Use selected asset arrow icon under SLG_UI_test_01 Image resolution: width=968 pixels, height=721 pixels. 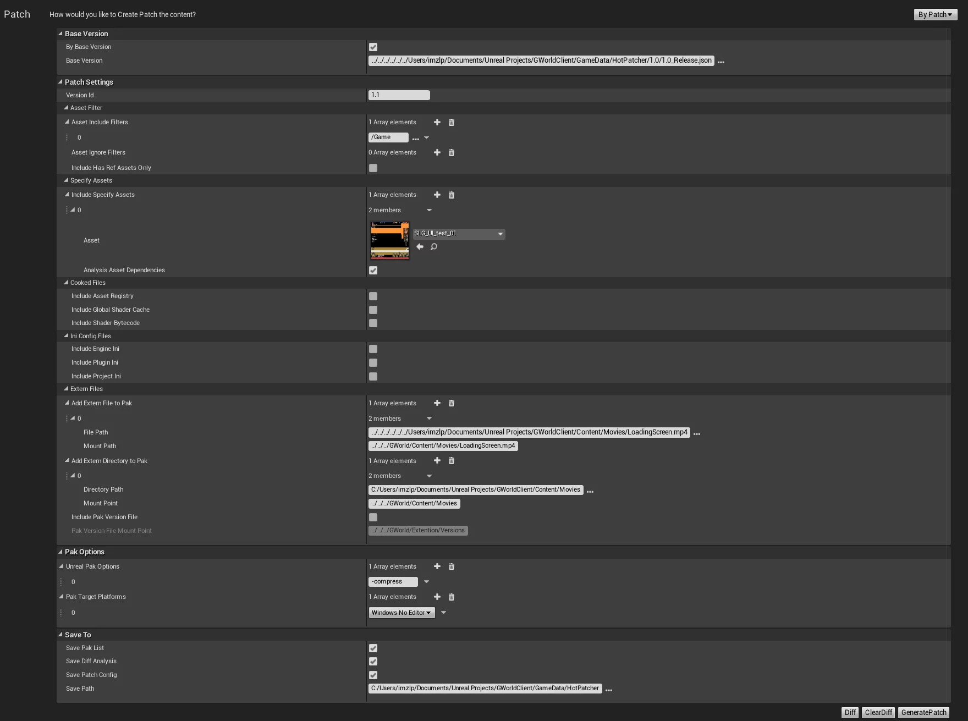click(420, 247)
